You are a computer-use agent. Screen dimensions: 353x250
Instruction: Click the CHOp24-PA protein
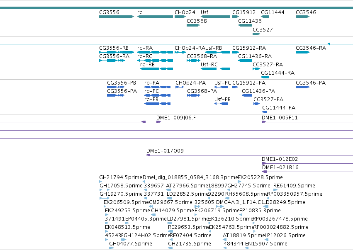click(x=180, y=87)
